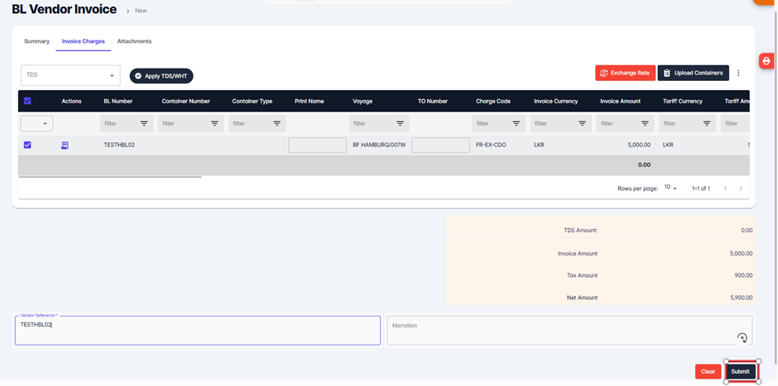Viewport: 778px width, 386px height.
Task: Open the Attachments tab
Action: pos(134,41)
